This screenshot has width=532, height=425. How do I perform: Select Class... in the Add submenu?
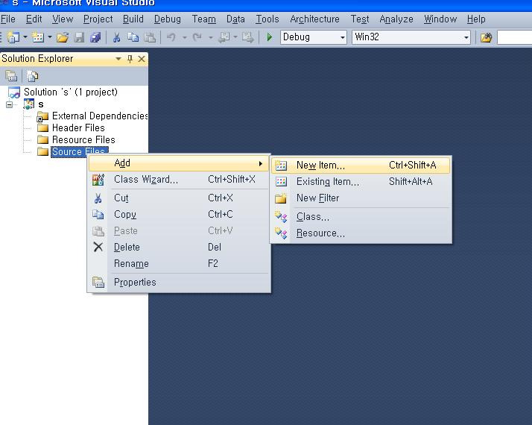click(361, 217)
